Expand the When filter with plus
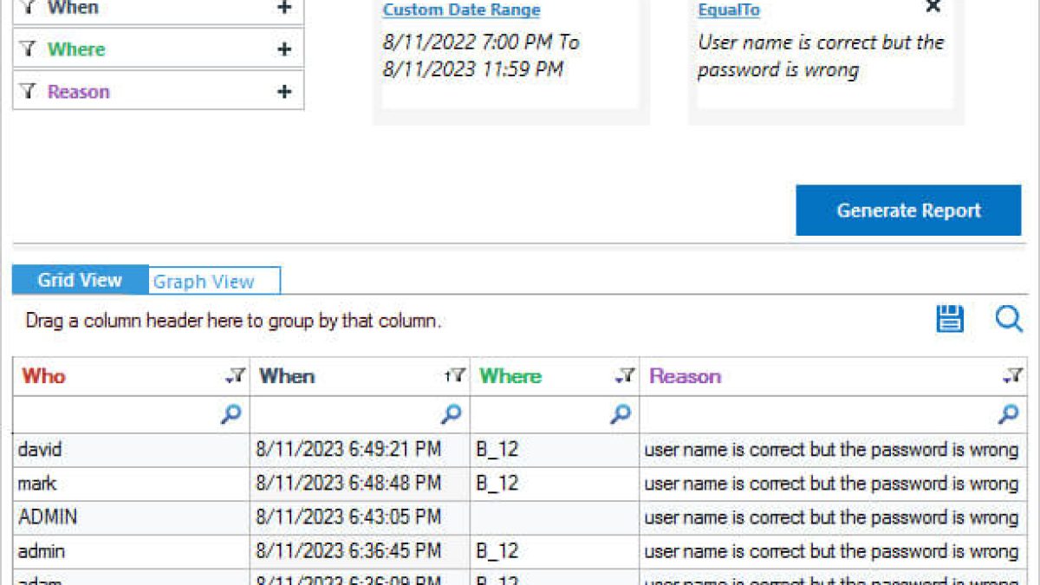 click(x=283, y=8)
